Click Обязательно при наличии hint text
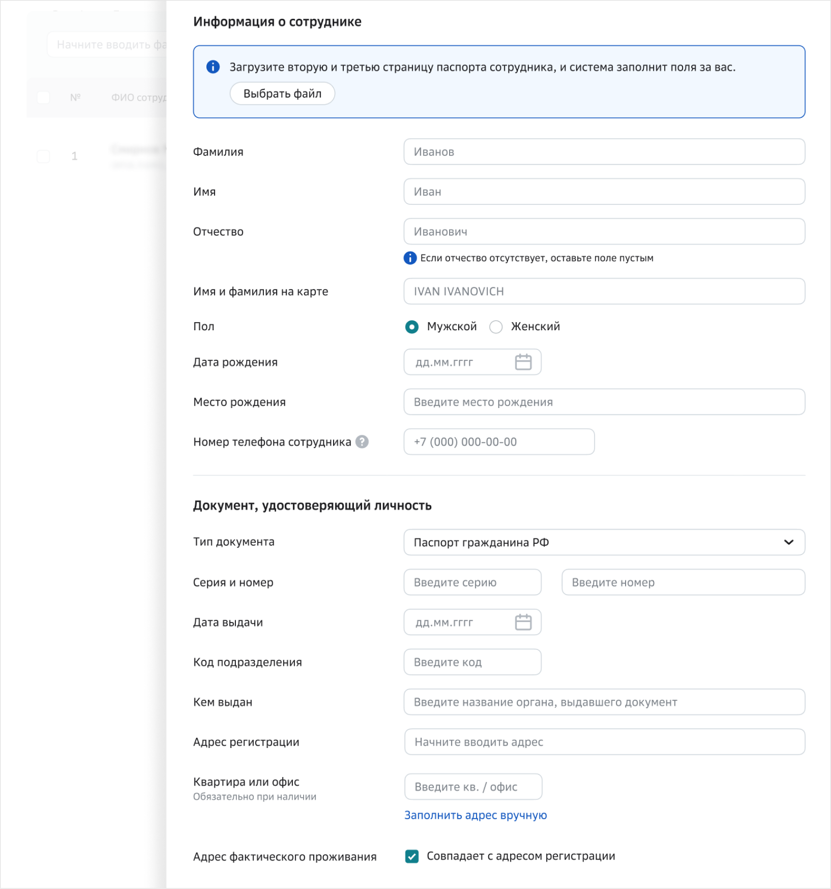Viewport: 831px width, 889px height. click(255, 797)
